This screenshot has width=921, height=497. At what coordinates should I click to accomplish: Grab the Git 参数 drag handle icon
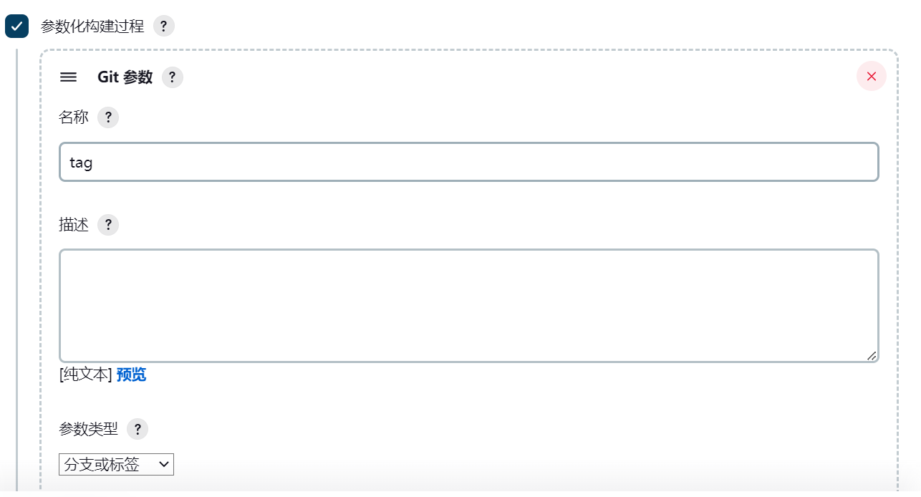(x=68, y=77)
